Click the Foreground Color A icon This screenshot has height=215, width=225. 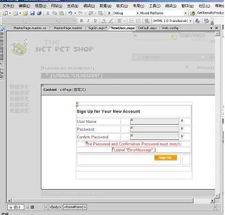tap(104, 21)
